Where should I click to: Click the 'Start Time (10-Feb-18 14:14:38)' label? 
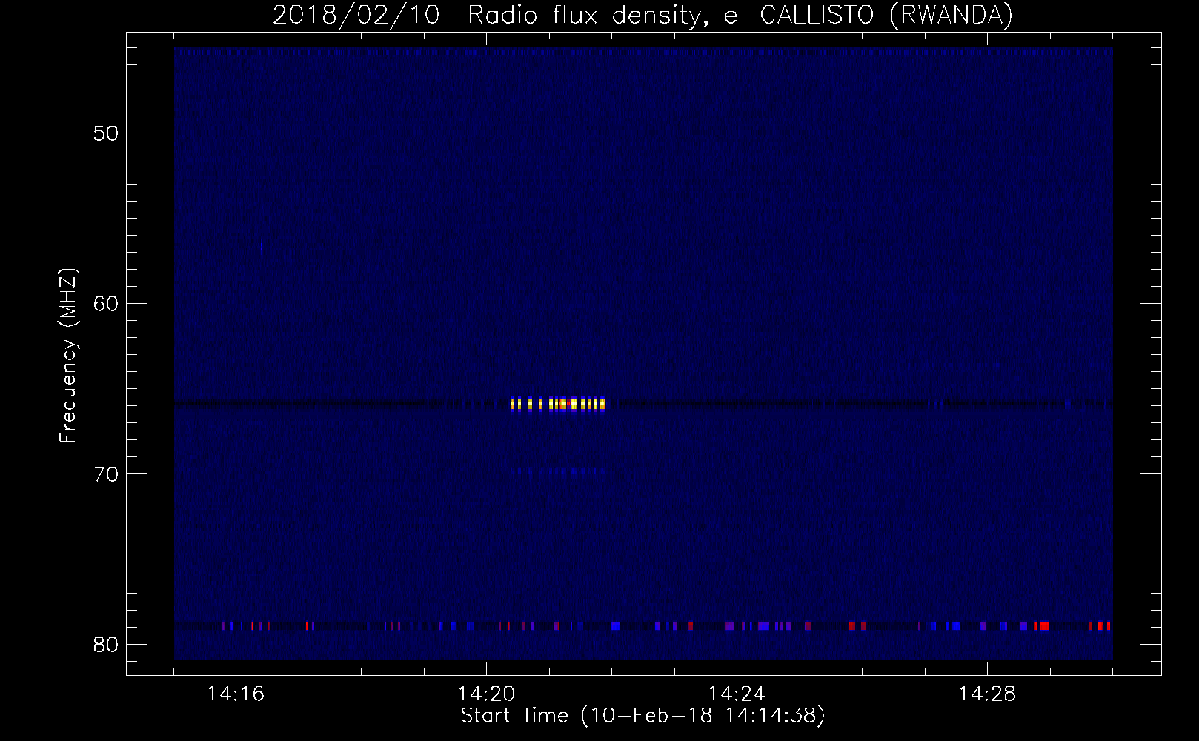pyautogui.click(x=642, y=716)
